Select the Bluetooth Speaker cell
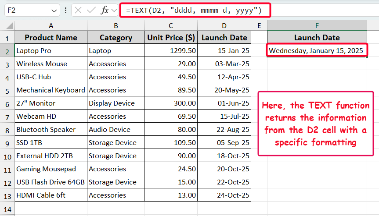This screenshot has height=216, width=379. coord(51,130)
